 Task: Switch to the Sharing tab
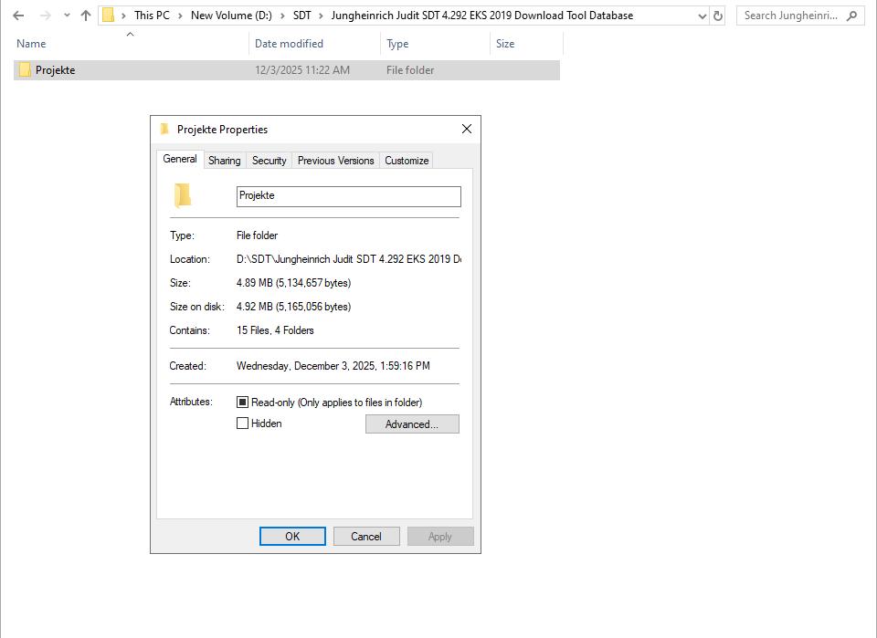[225, 161]
